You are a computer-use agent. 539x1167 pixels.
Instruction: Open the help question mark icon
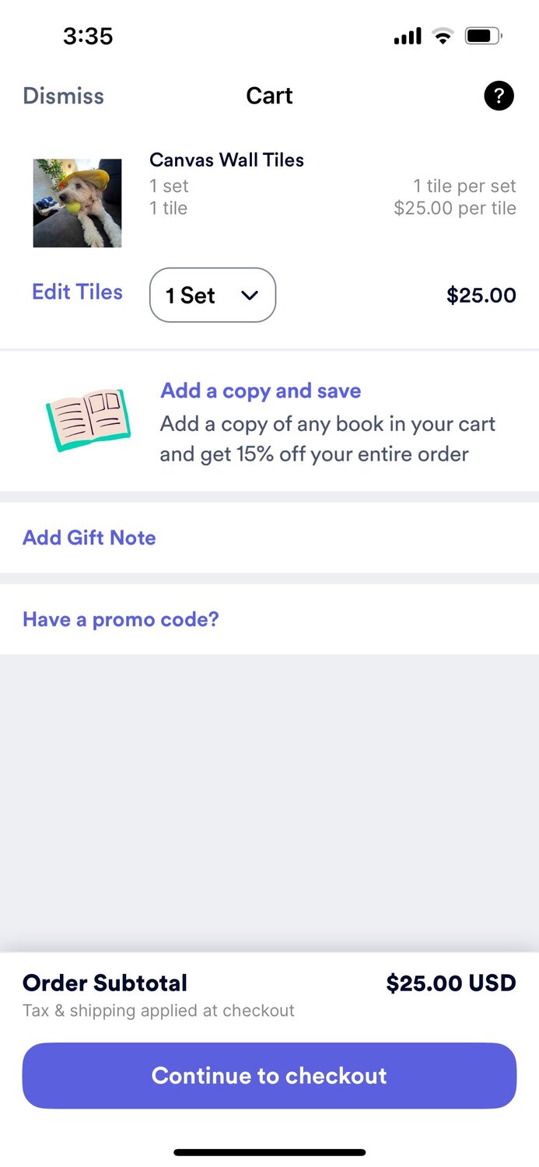coord(499,96)
